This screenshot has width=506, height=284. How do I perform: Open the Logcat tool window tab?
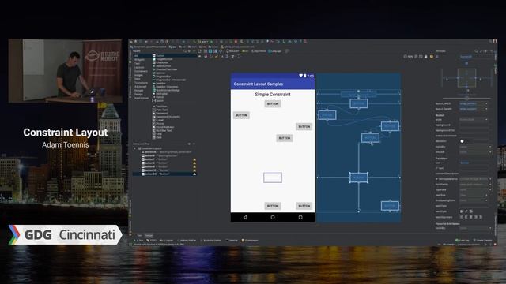click(167, 240)
